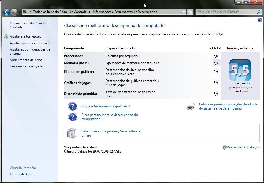Click 'Subtotal' column header

[x=215, y=48]
